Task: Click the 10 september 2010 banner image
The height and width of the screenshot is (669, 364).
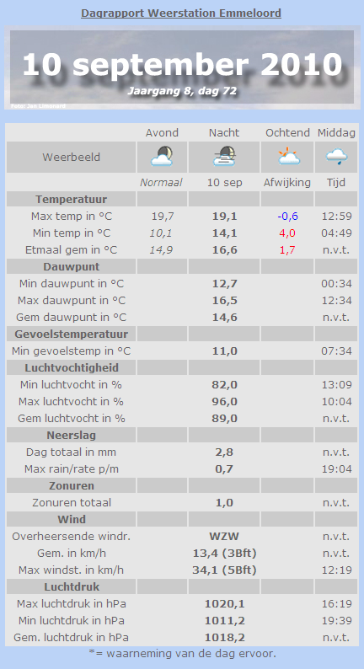Action: [182, 67]
